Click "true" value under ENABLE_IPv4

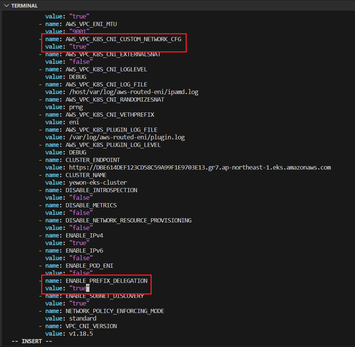pos(79,243)
